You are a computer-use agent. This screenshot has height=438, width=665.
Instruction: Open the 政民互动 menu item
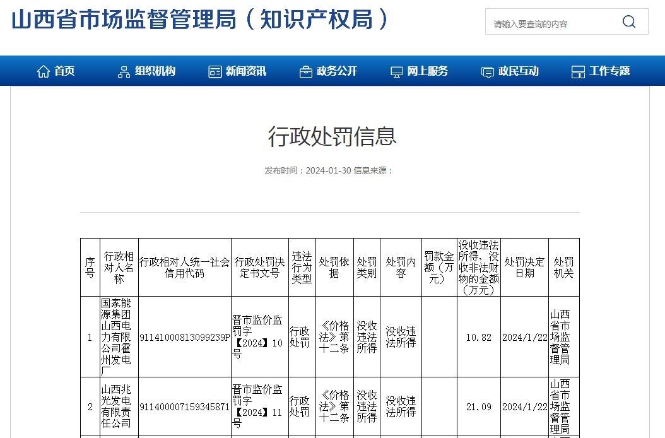(519, 71)
